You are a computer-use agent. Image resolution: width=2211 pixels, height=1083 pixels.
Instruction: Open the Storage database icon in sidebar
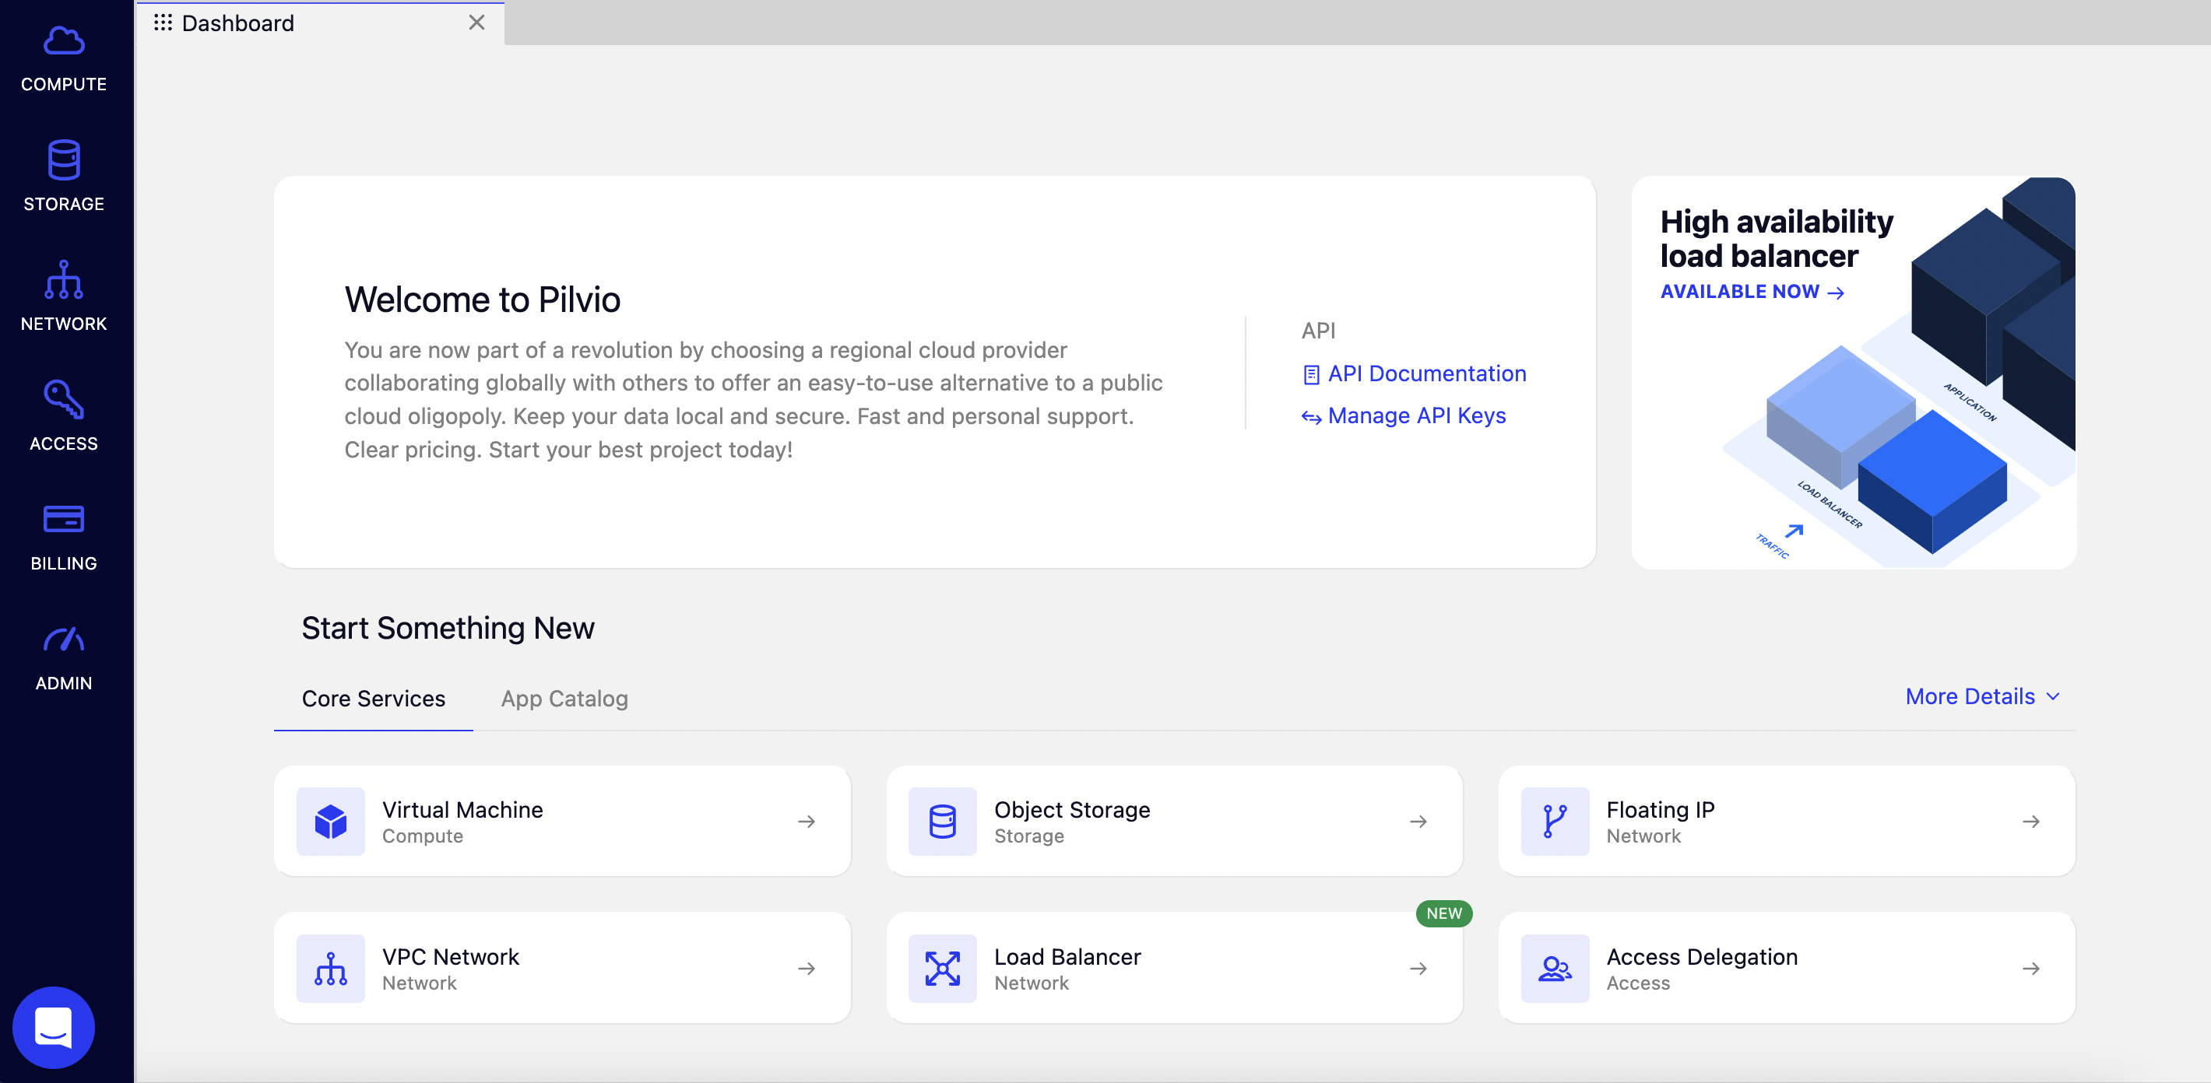pyautogui.click(x=64, y=160)
